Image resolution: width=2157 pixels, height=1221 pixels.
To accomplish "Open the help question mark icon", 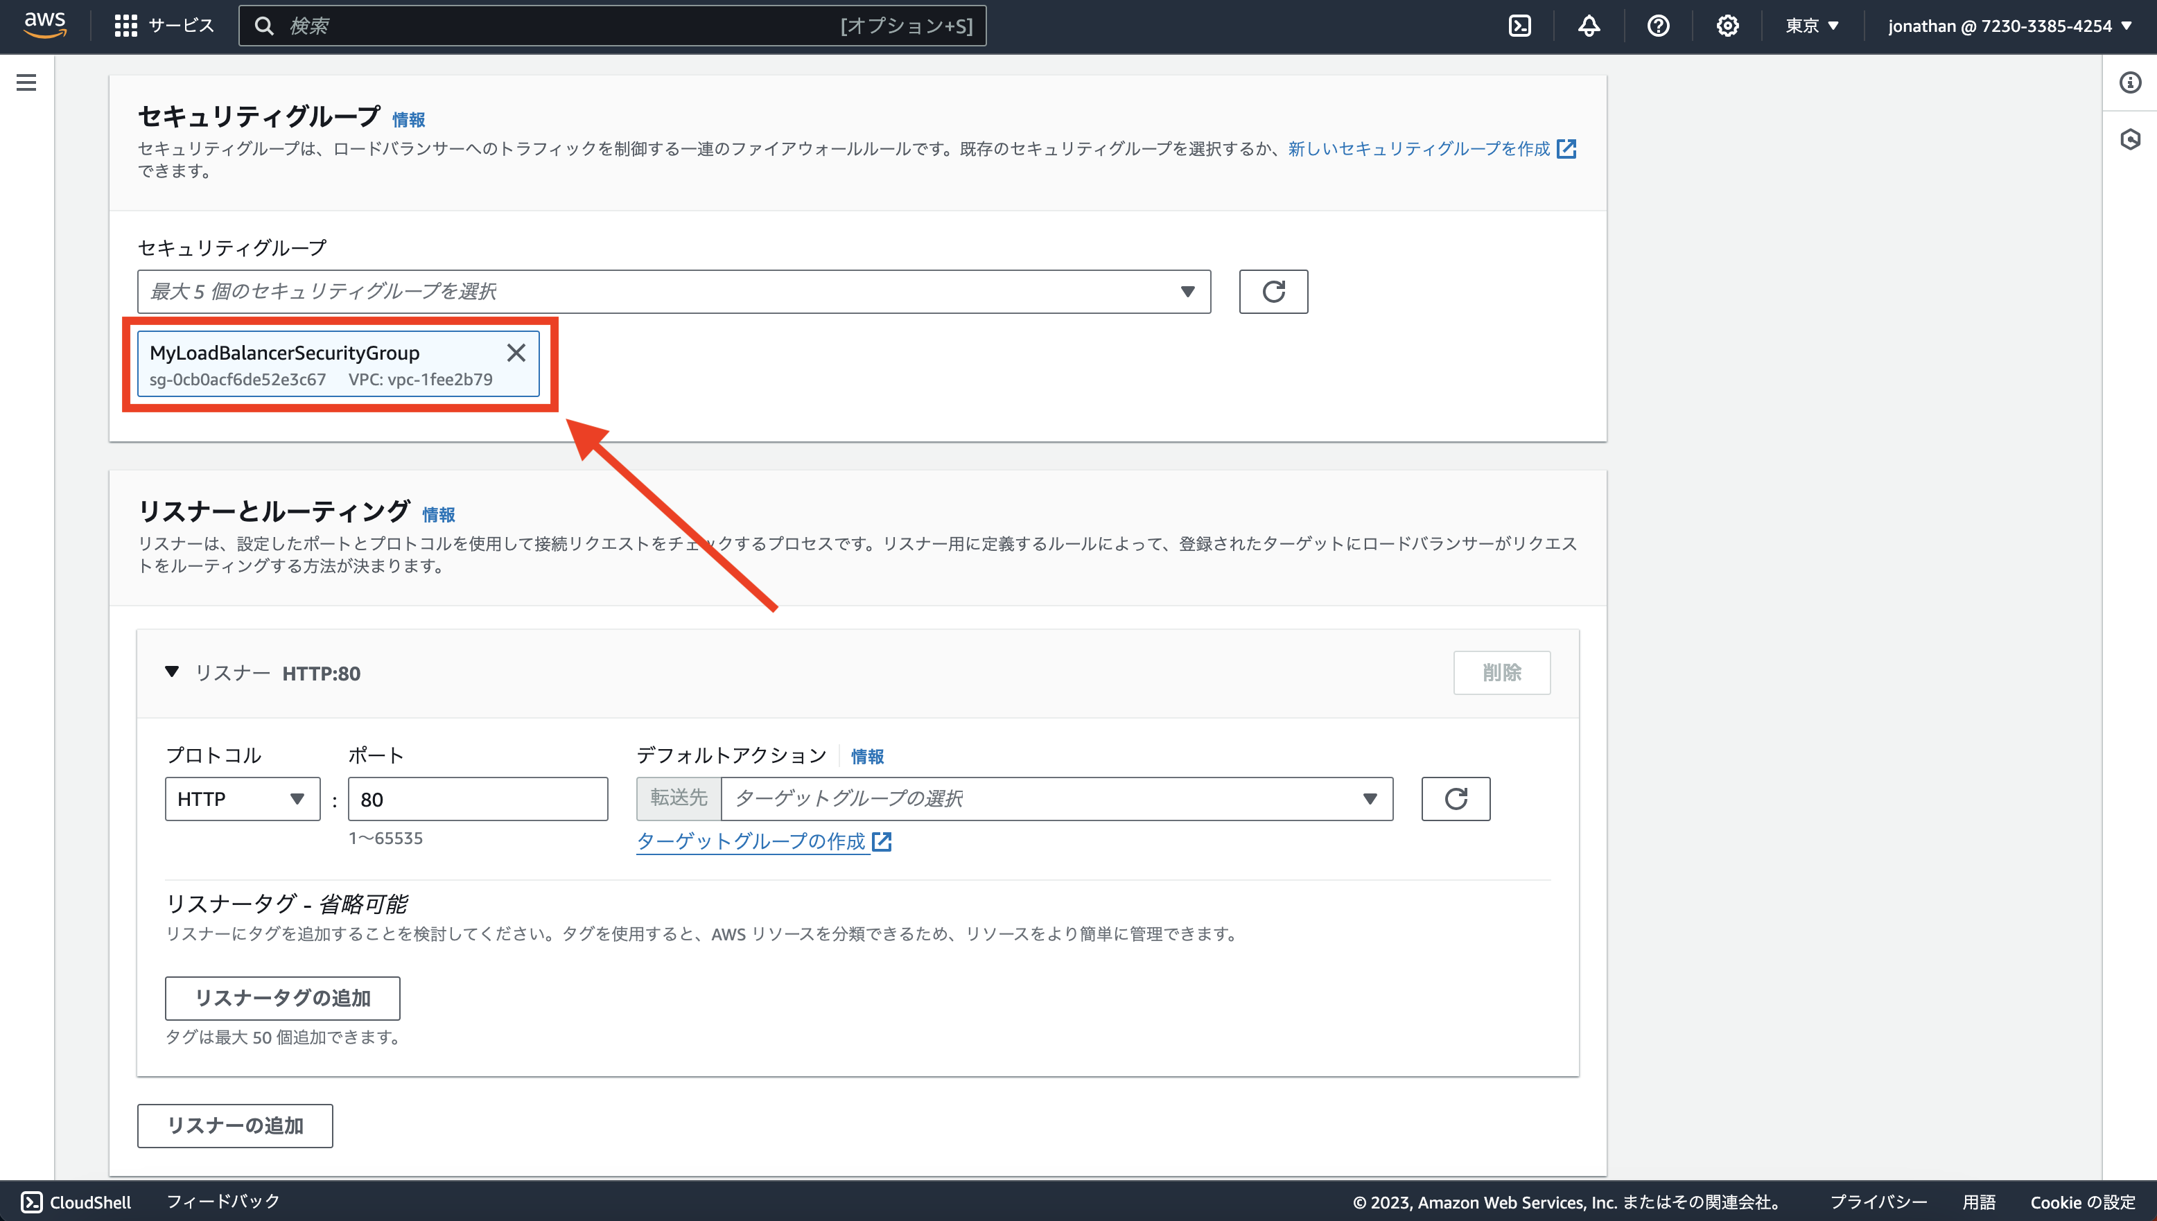I will [x=1658, y=25].
